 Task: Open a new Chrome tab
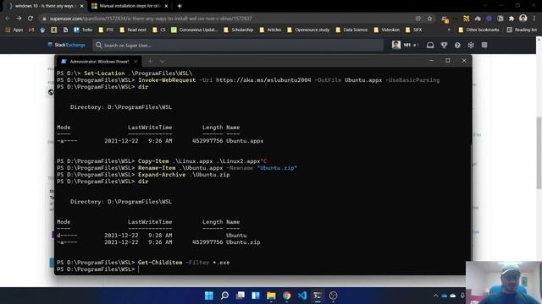point(180,6)
